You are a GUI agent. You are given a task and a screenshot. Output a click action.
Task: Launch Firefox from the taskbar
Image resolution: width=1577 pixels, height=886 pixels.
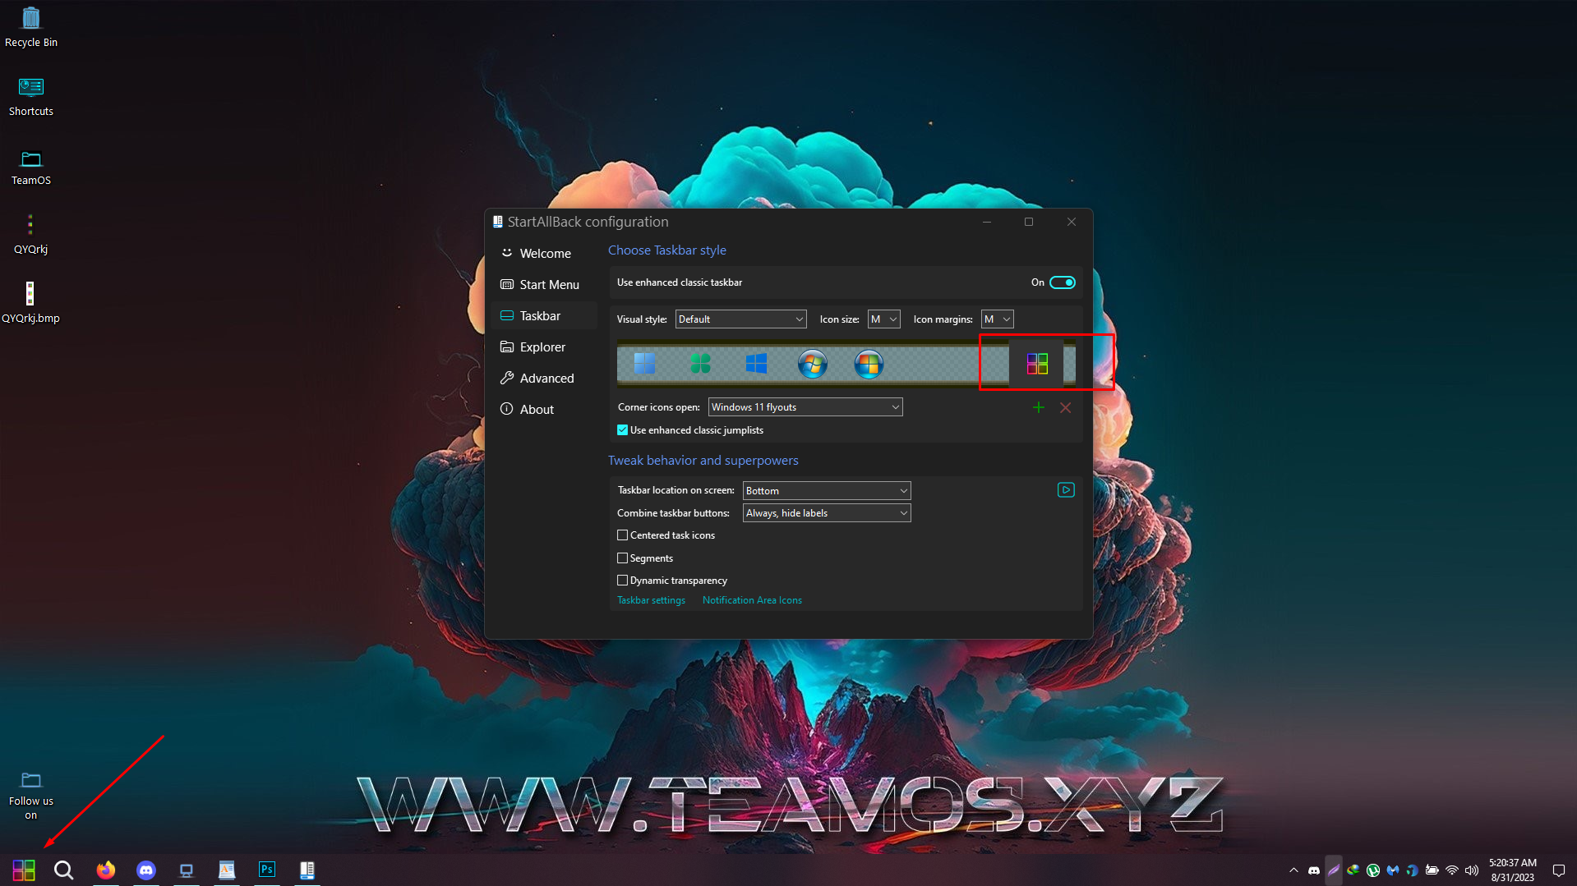coord(106,870)
